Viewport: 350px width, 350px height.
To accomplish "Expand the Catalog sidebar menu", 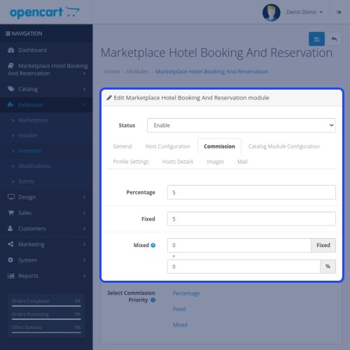I will pos(46,89).
